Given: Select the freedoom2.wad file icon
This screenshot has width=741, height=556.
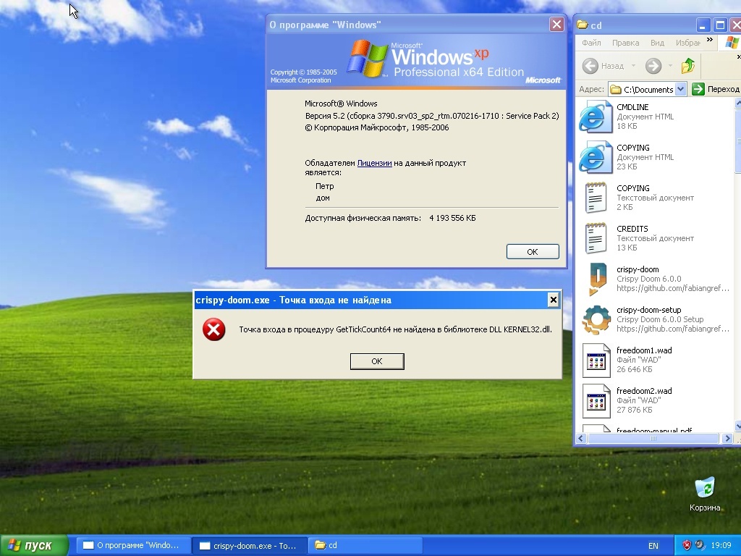Looking at the screenshot, I should [x=596, y=401].
